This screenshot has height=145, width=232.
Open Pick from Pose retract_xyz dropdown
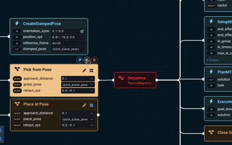tap(78, 90)
